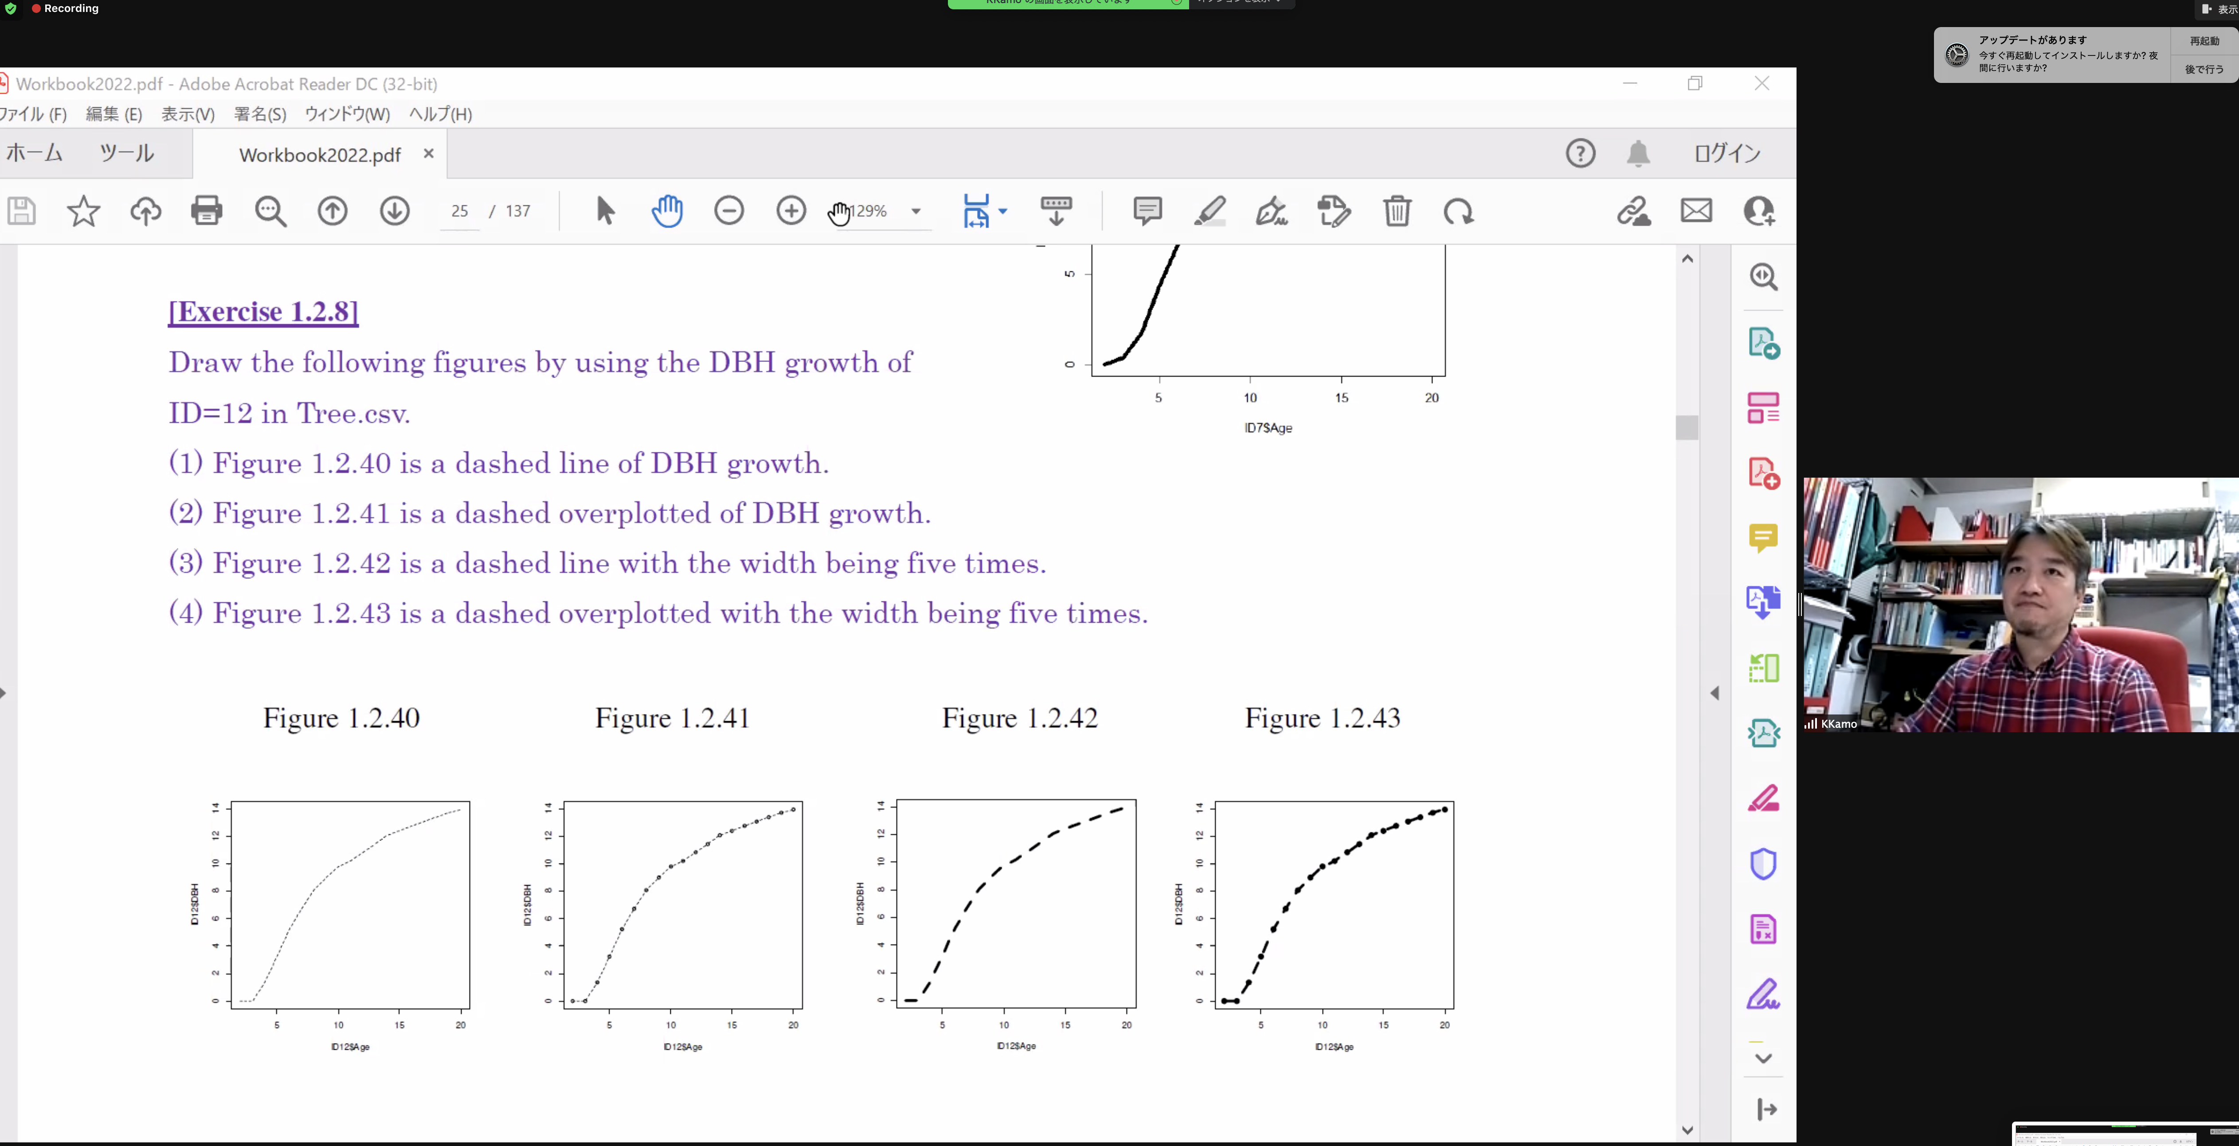This screenshot has width=2239, height=1146.
Task: Select the Highlight text pen tool
Action: [1209, 211]
